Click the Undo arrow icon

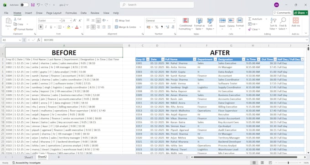click(x=39, y=5)
